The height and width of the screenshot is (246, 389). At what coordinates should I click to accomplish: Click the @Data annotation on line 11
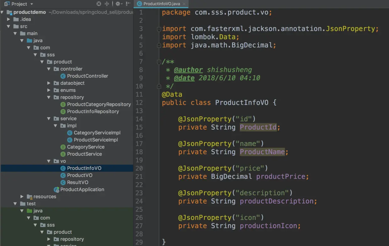coord(172,94)
